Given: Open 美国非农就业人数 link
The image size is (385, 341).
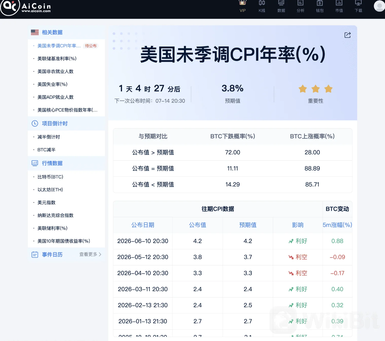Looking at the screenshot, I should [56, 71].
